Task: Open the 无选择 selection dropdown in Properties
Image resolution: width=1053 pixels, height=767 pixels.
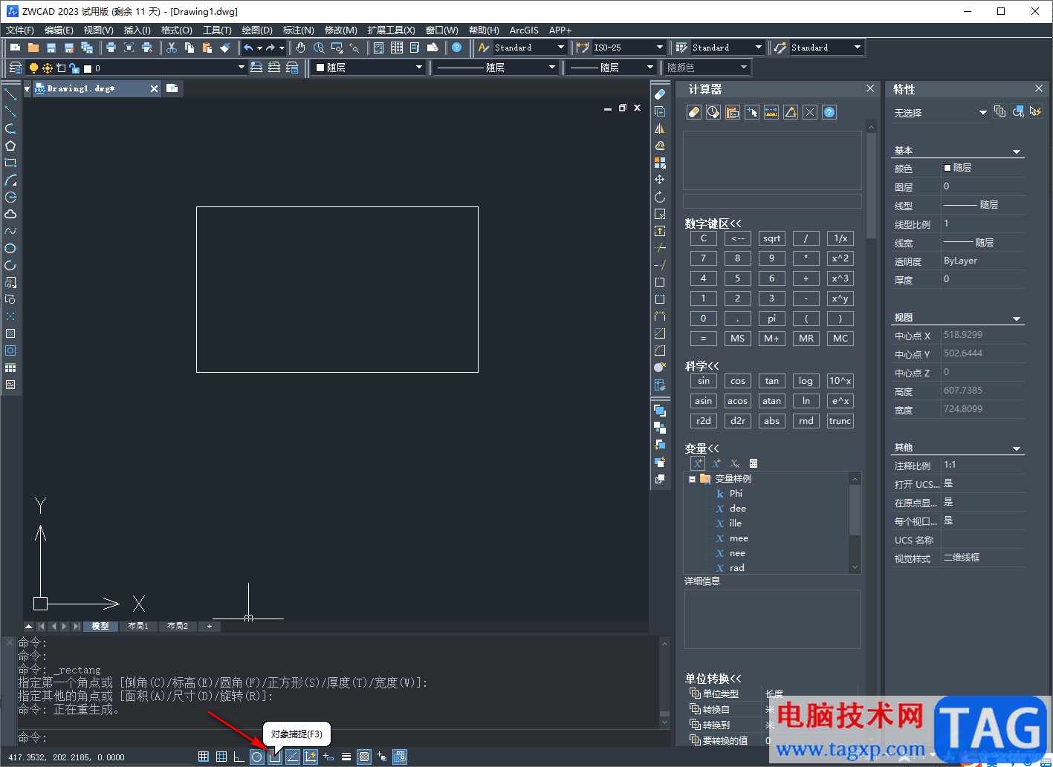Action: (x=940, y=113)
